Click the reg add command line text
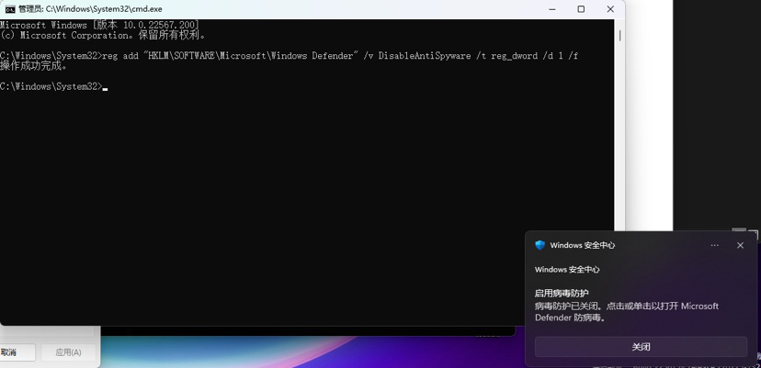761x368 pixels. 289,56
